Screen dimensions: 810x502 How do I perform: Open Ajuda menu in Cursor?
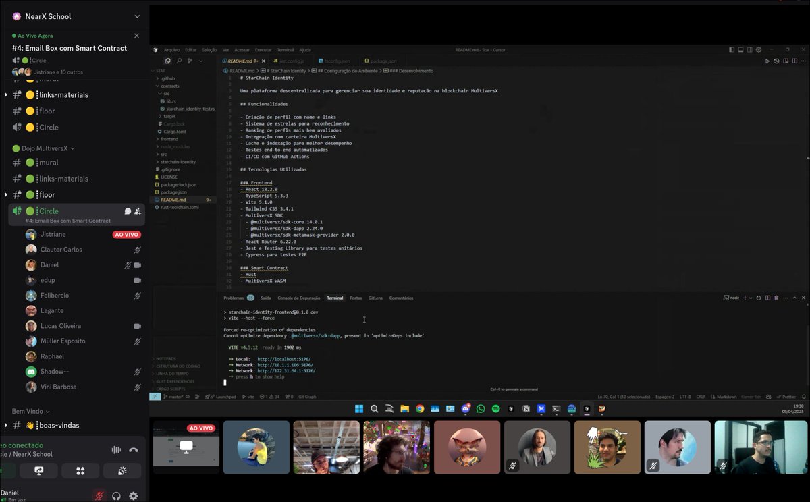pos(305,50)
